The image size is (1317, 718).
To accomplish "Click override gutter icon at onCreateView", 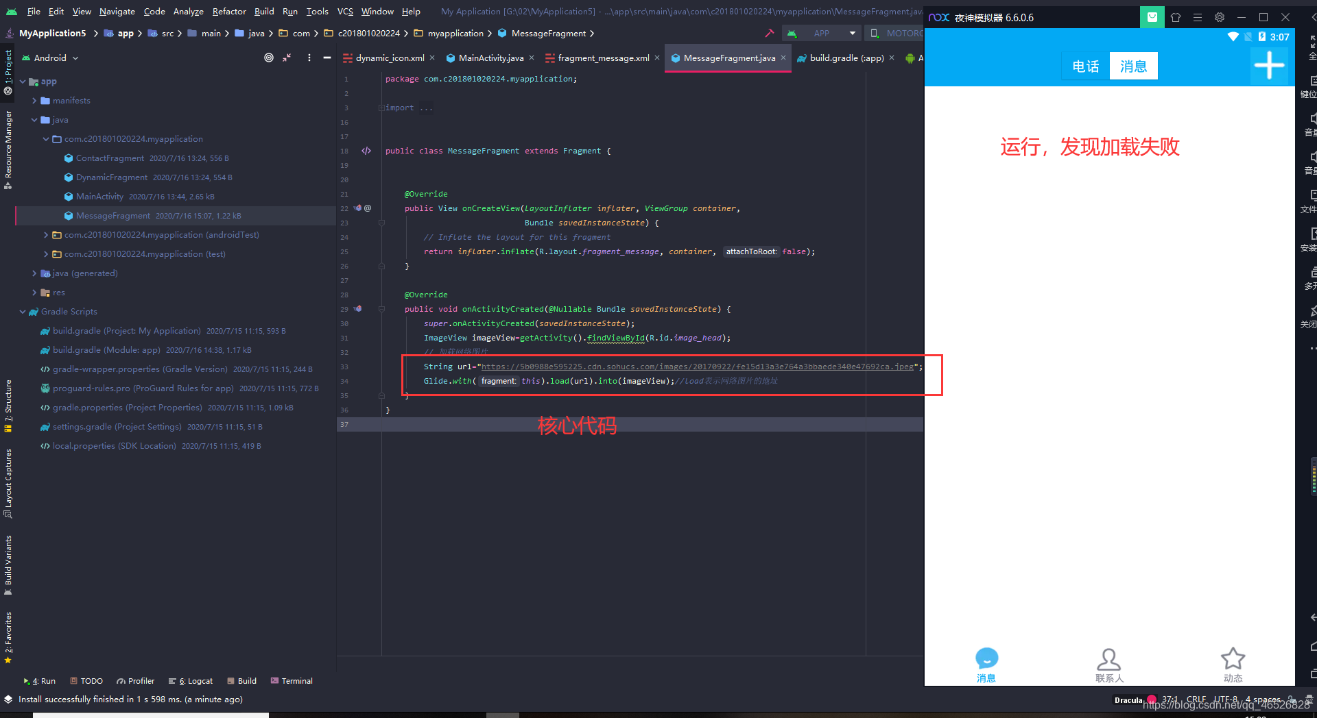I will pos(357,208).
